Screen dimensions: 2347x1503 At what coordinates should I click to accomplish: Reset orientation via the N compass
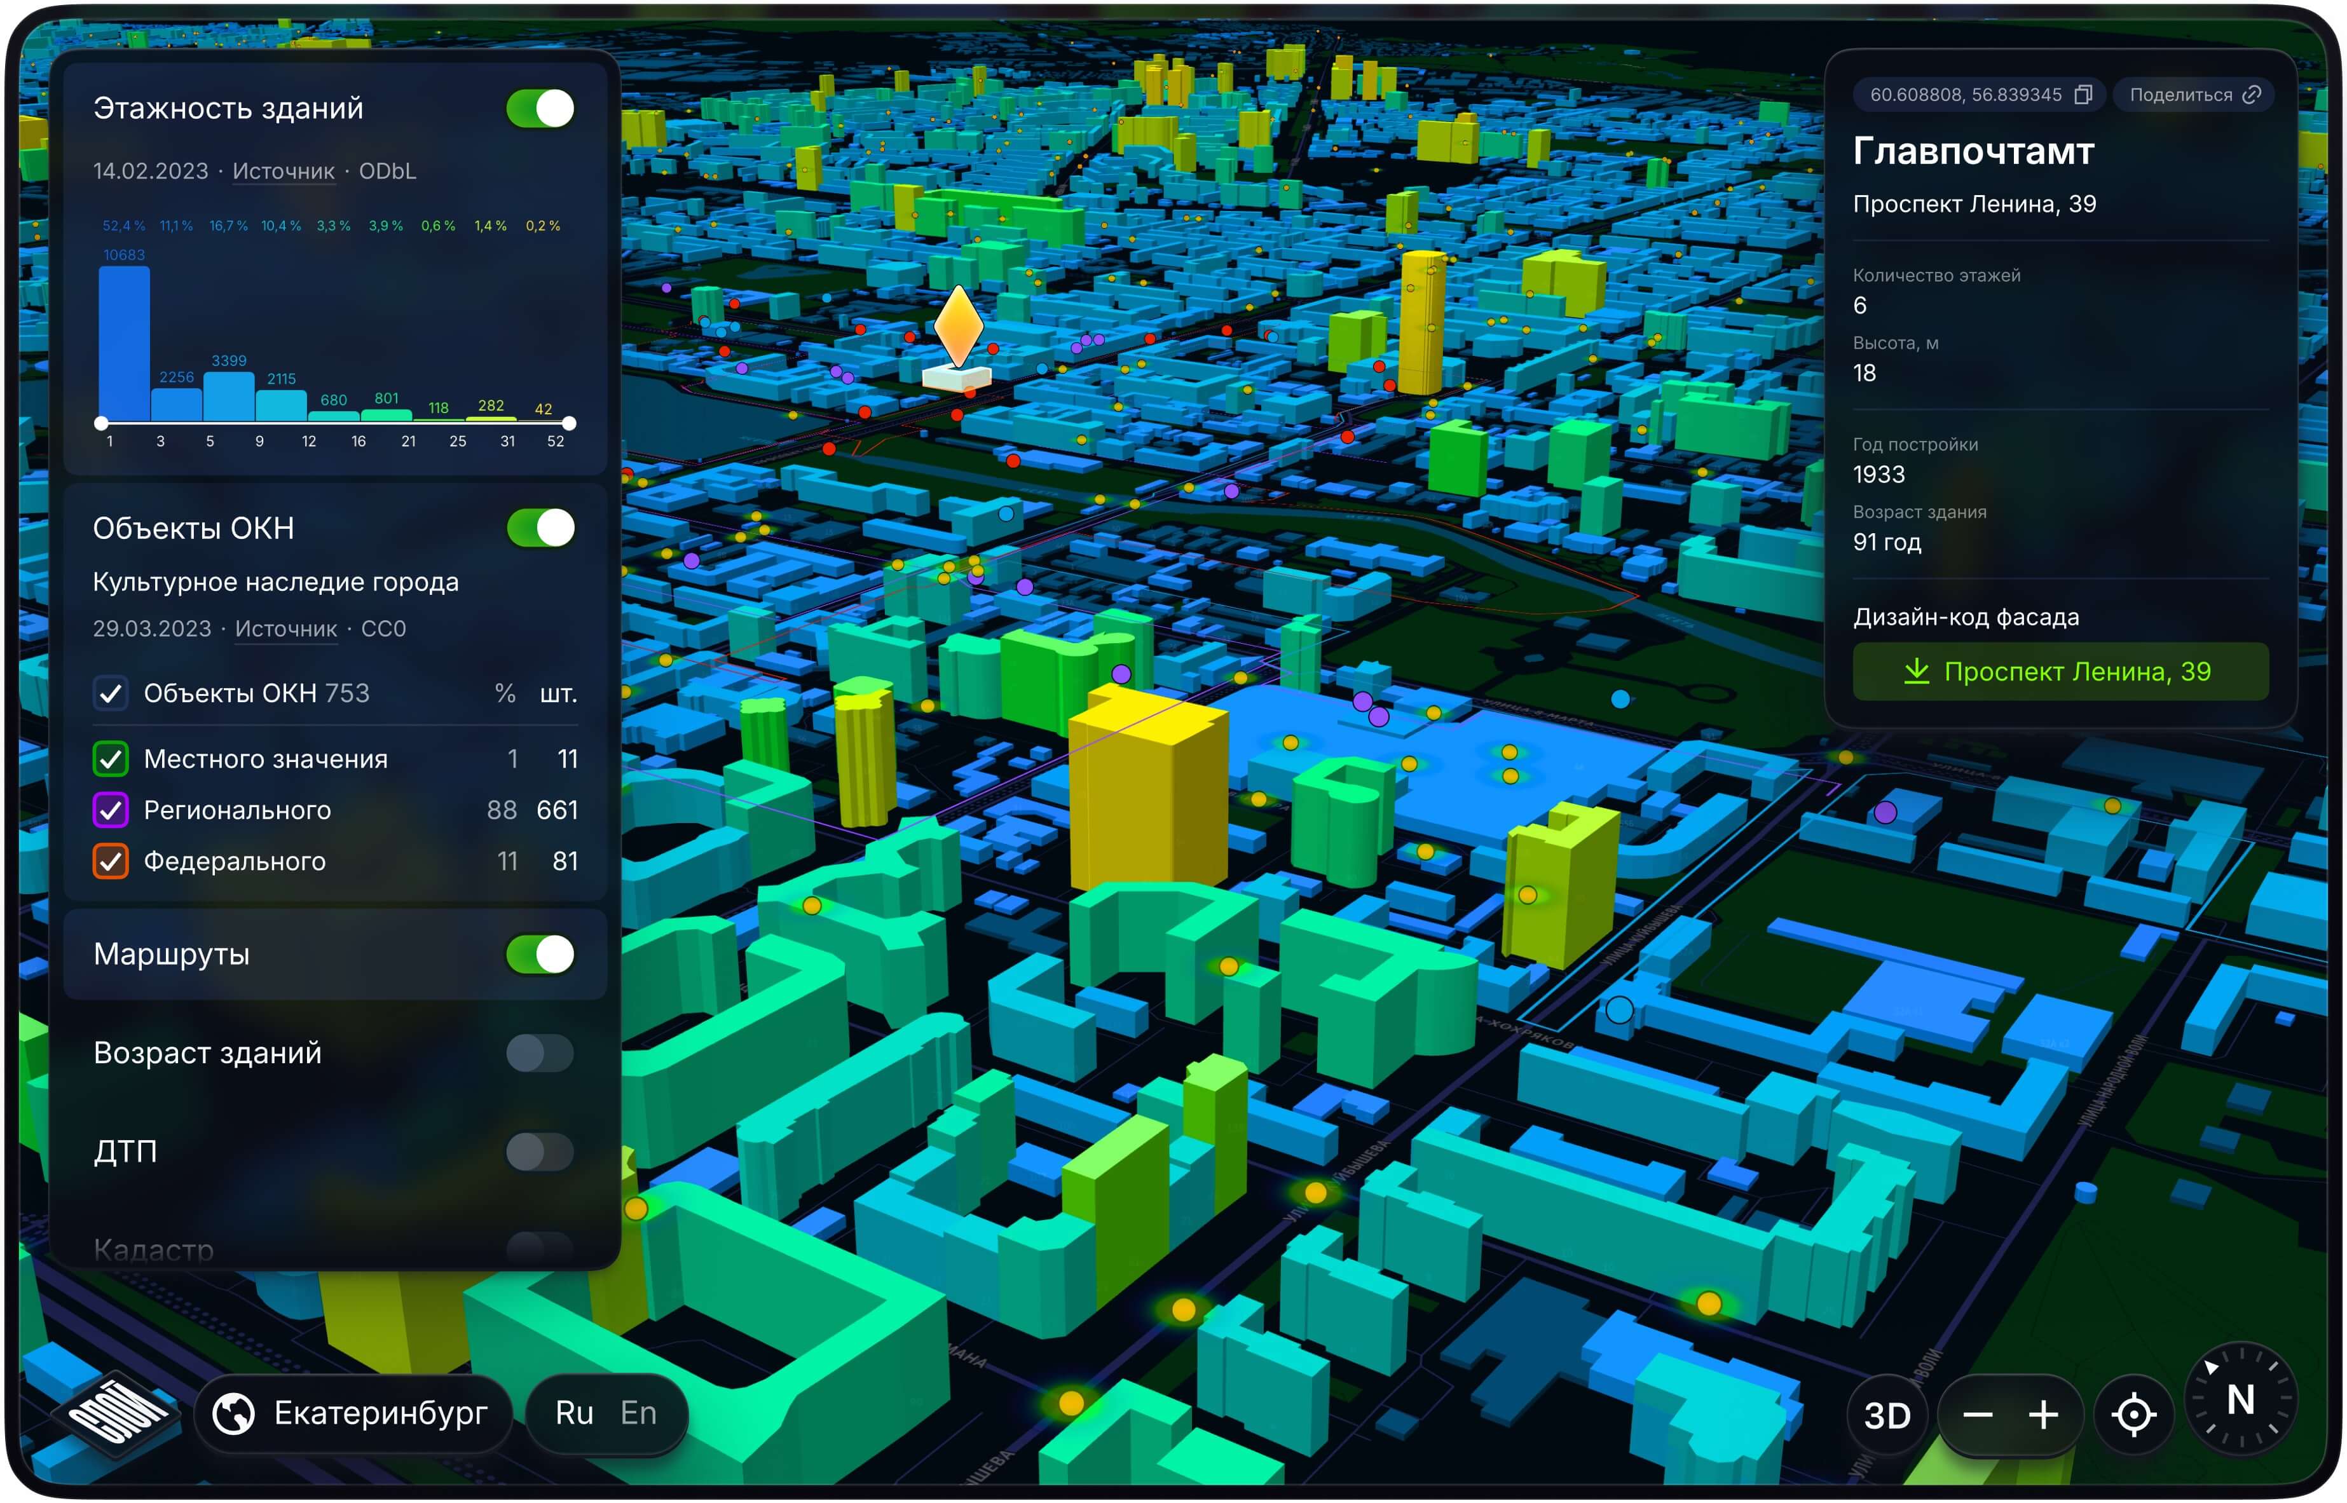pos(2240,1399)
